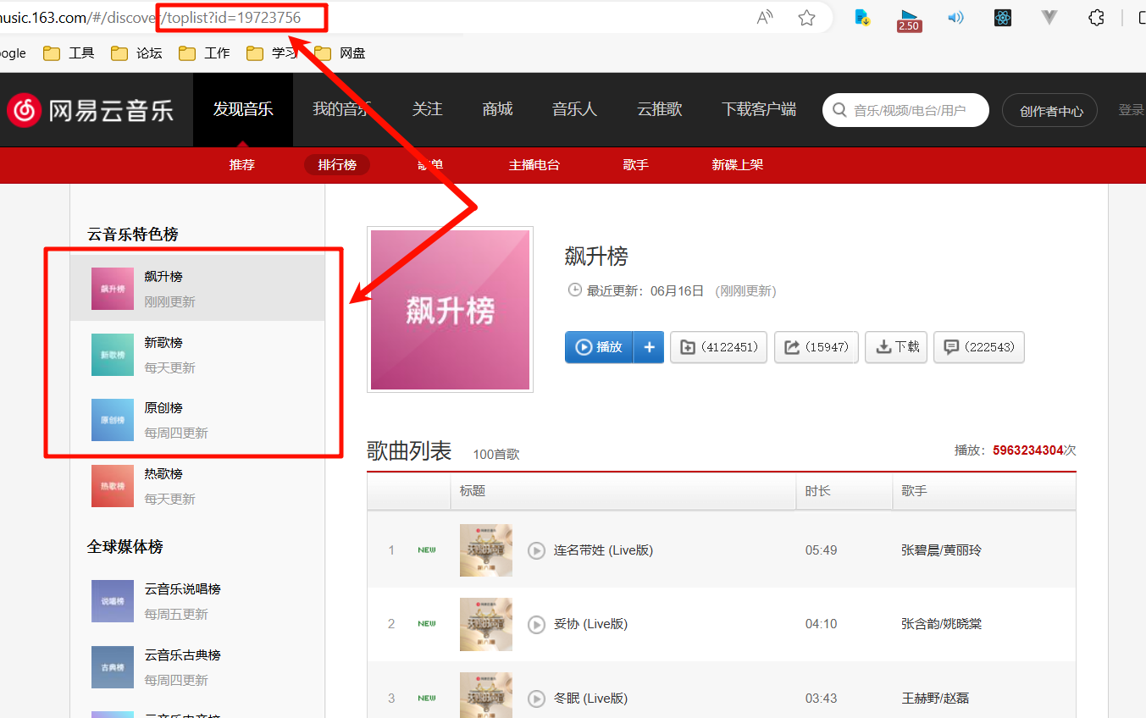The height and width of the screenshot is (718, 1146).
Task: Click the share button showing 15947
Action: point(816,347)
